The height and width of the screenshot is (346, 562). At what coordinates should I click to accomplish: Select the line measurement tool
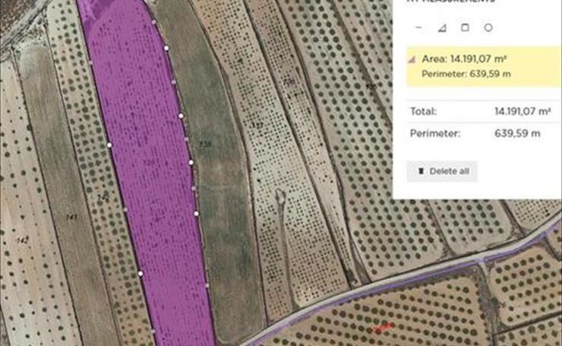419,27
